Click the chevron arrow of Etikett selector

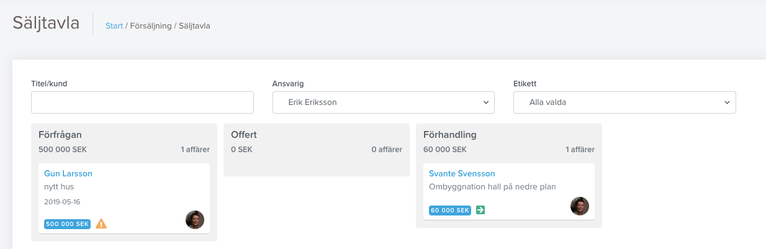tap(727, 102)
